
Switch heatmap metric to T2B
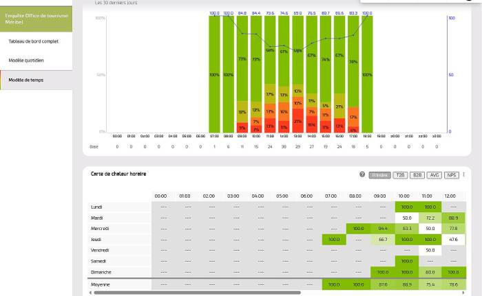[400, 174]
